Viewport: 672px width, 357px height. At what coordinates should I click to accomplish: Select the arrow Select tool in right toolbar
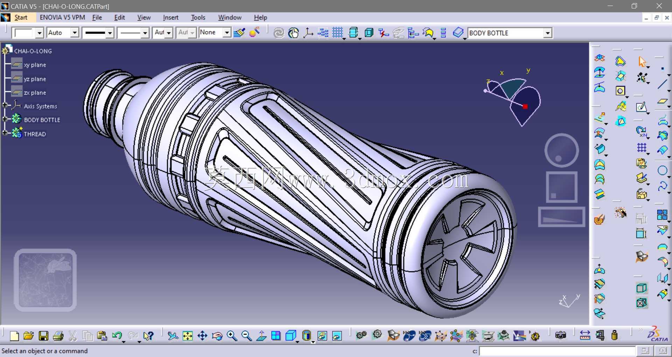pyautogui.click(x=642, y=62)
